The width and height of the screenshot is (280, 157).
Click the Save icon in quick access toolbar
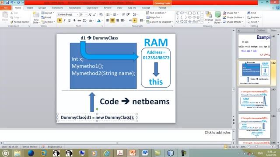tap(7, 3)
